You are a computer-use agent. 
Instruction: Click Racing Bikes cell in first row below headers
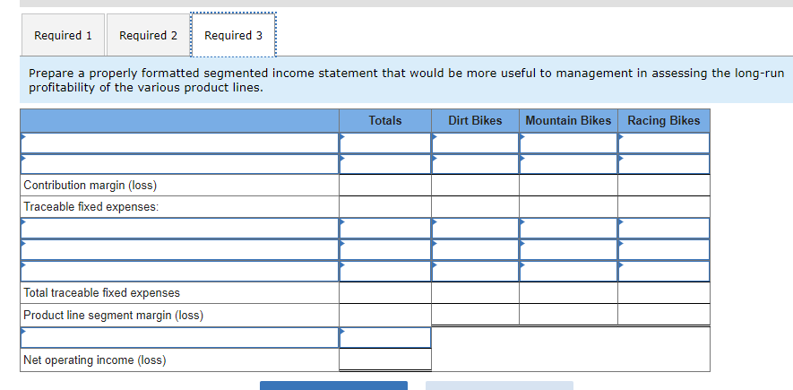pos(664,143)
